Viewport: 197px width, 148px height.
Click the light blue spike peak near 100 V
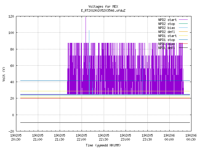pos(89,31)
